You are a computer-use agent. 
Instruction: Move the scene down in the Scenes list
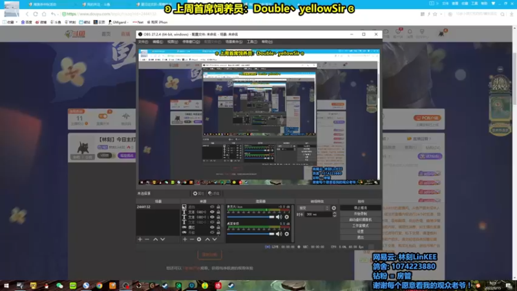(163, 239)
